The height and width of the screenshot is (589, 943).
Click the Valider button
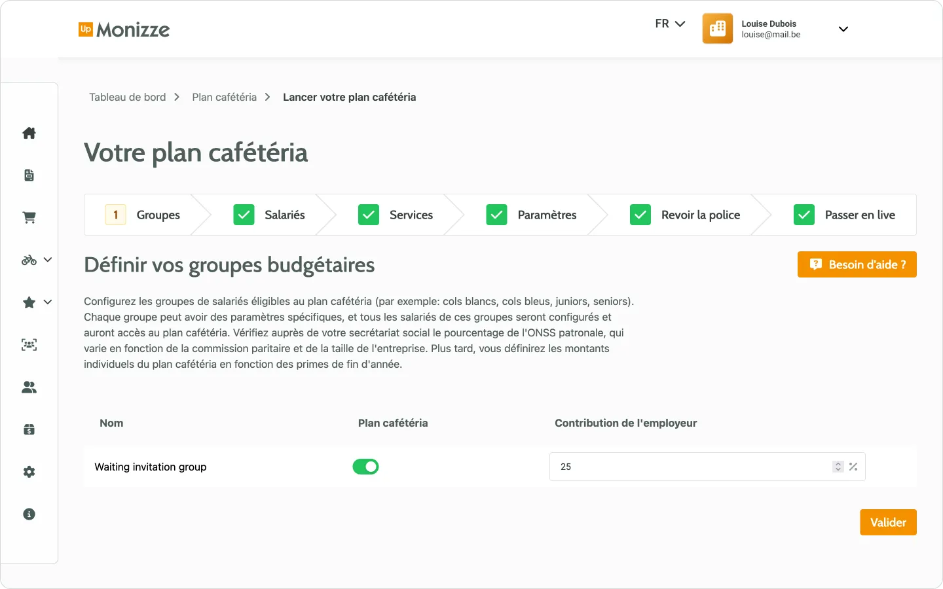pyautogui.click(x=888, y=522)
